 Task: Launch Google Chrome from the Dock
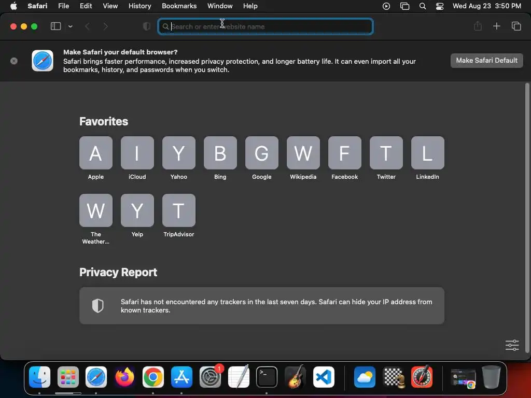tap(153, 377)
